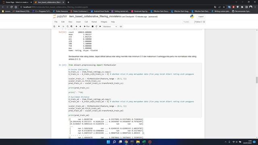Open the Widgets menu
The image size is (258, 145).
pyautogui.click(x=104, y=22)
